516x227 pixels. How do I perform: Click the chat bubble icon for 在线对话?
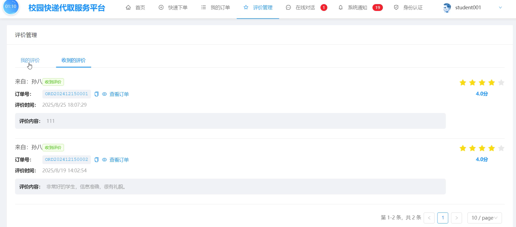click(288, 8)
